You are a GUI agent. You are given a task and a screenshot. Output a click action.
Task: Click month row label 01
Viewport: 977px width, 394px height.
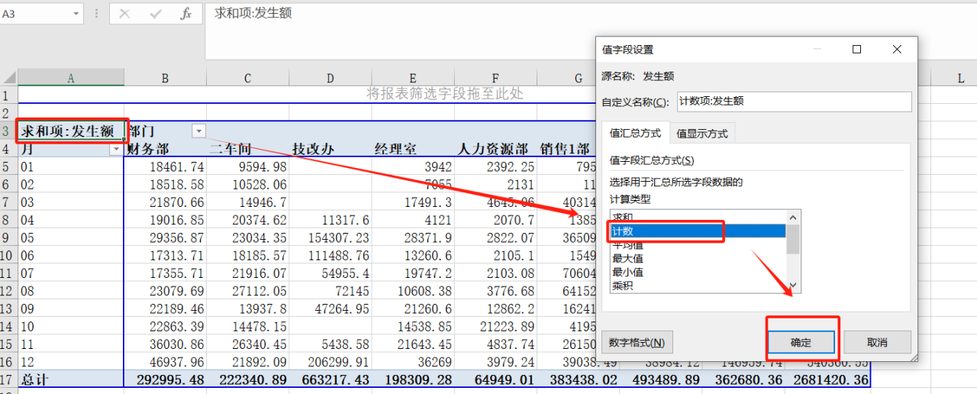pyautogui.click(x=27, y=166)
